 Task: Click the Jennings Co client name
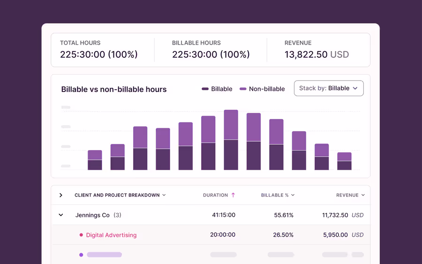92,215
